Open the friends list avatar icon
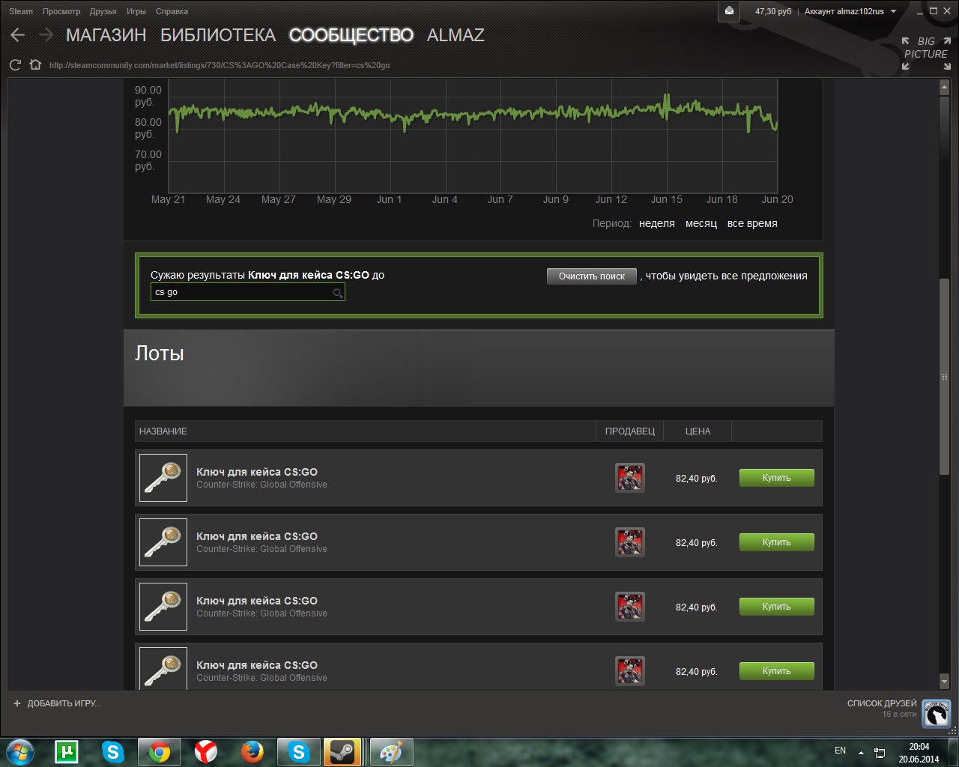959x767 pixels. [x=937, y=714]
